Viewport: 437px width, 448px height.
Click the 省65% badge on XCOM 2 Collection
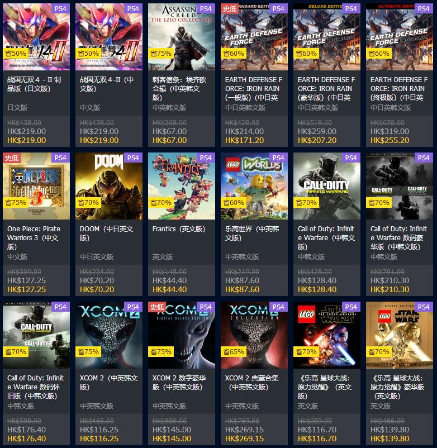click(x=234, y=352)
